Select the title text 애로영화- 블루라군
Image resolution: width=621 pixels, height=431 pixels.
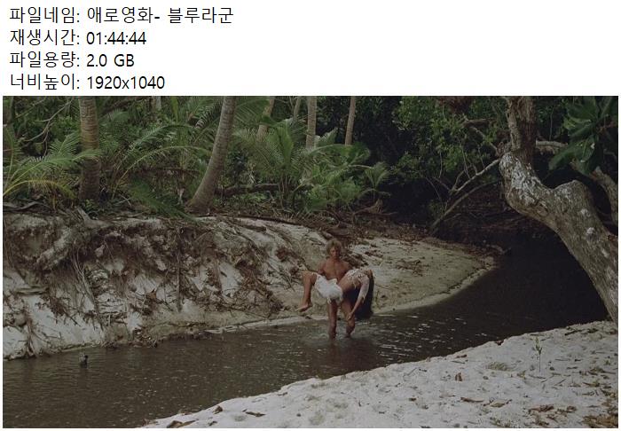[160, 16]
